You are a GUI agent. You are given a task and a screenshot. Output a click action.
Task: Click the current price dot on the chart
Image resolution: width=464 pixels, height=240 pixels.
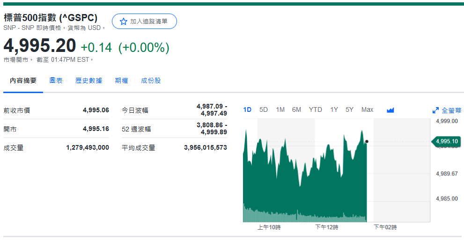(x=367, y=141)
